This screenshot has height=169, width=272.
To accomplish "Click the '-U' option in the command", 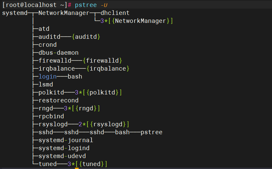I will 104,5.
